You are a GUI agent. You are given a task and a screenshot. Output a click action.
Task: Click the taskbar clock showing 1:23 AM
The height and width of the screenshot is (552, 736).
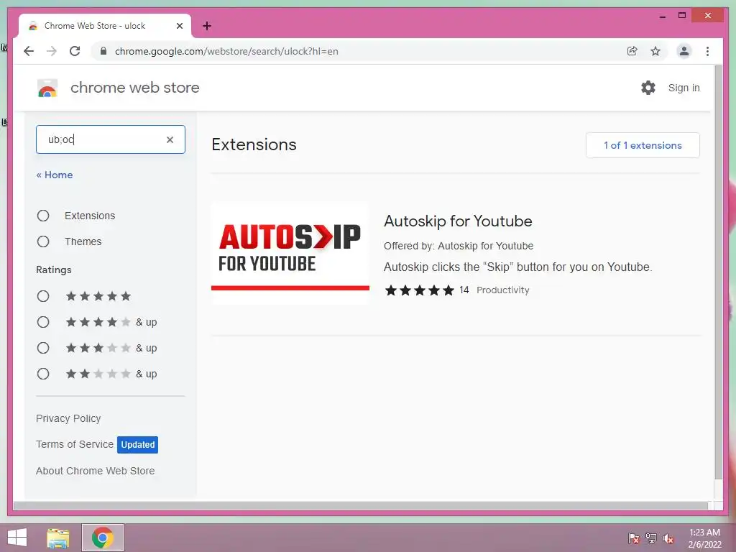point(704,538)
